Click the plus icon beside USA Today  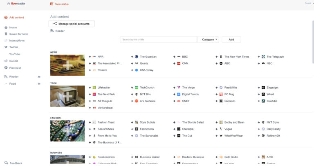pos(132,70)
